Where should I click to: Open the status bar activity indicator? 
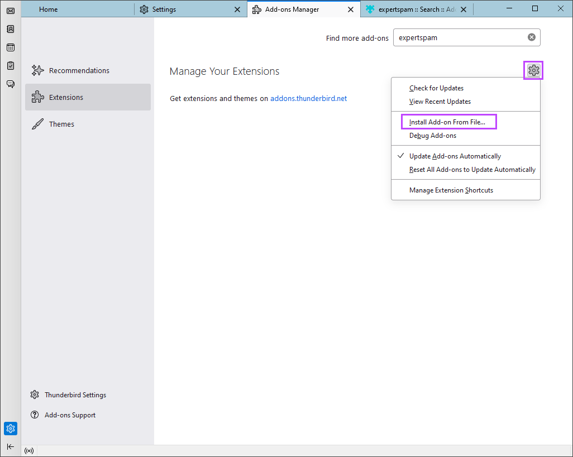(x=28, y=450)
